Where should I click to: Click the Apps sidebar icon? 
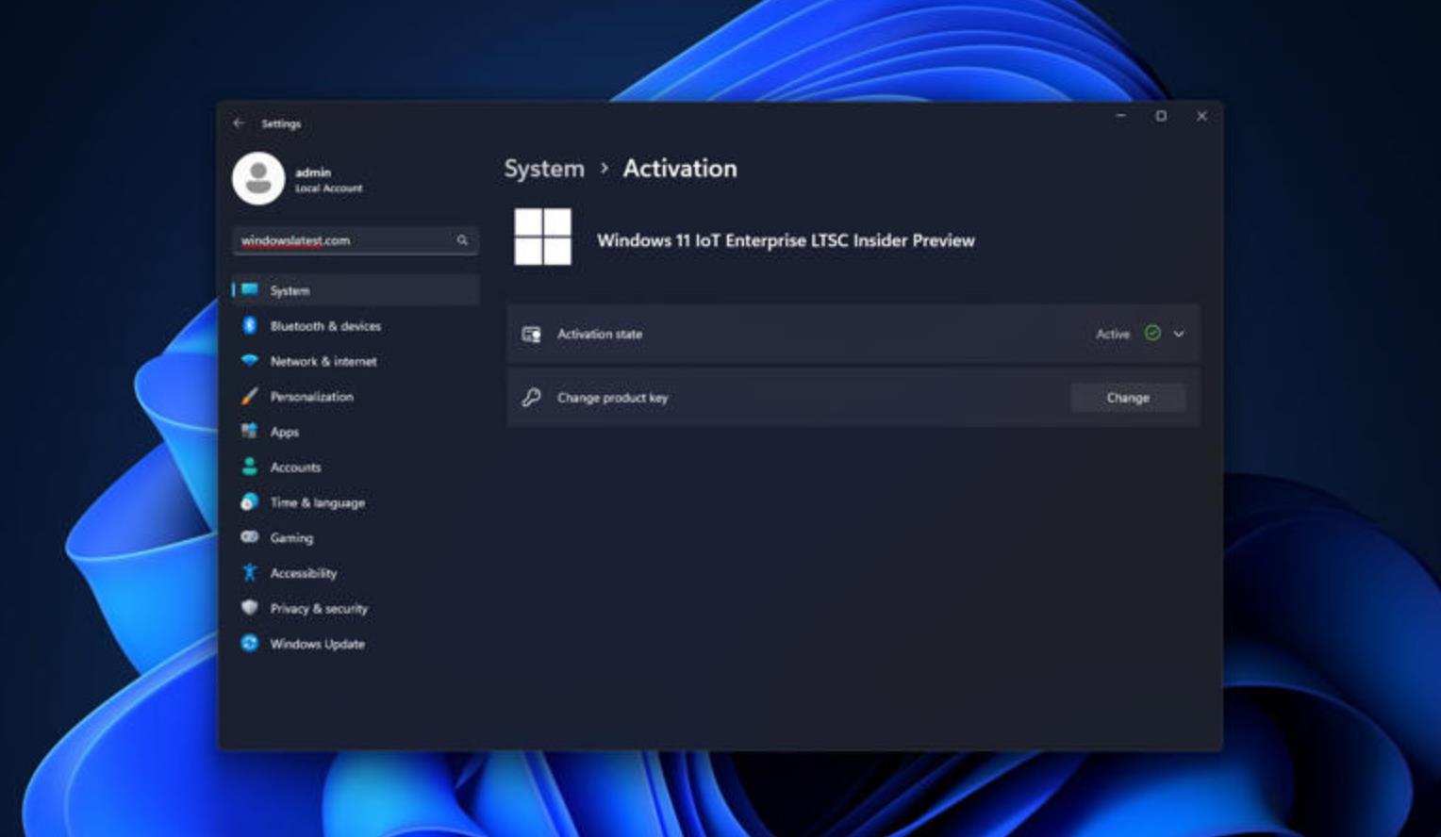(249, 432)
